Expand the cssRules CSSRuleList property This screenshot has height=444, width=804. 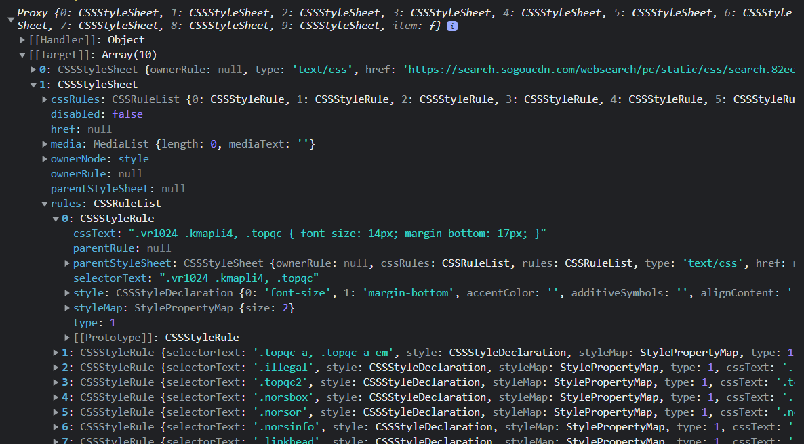click(45, 99)
